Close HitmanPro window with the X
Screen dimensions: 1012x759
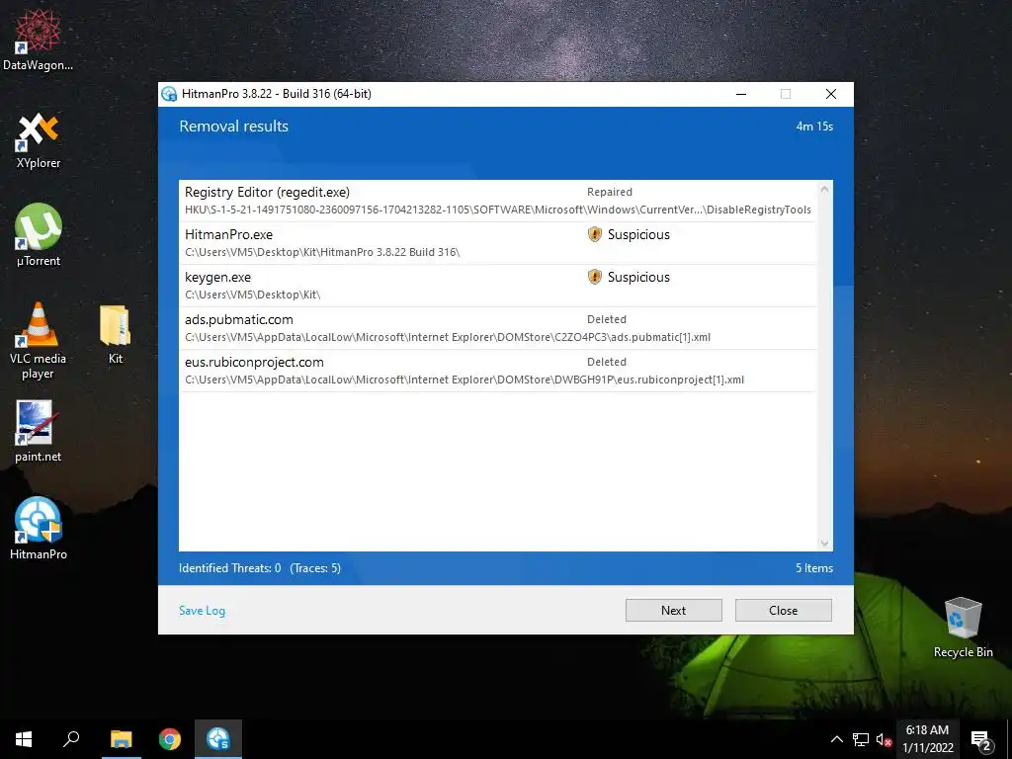830,94
